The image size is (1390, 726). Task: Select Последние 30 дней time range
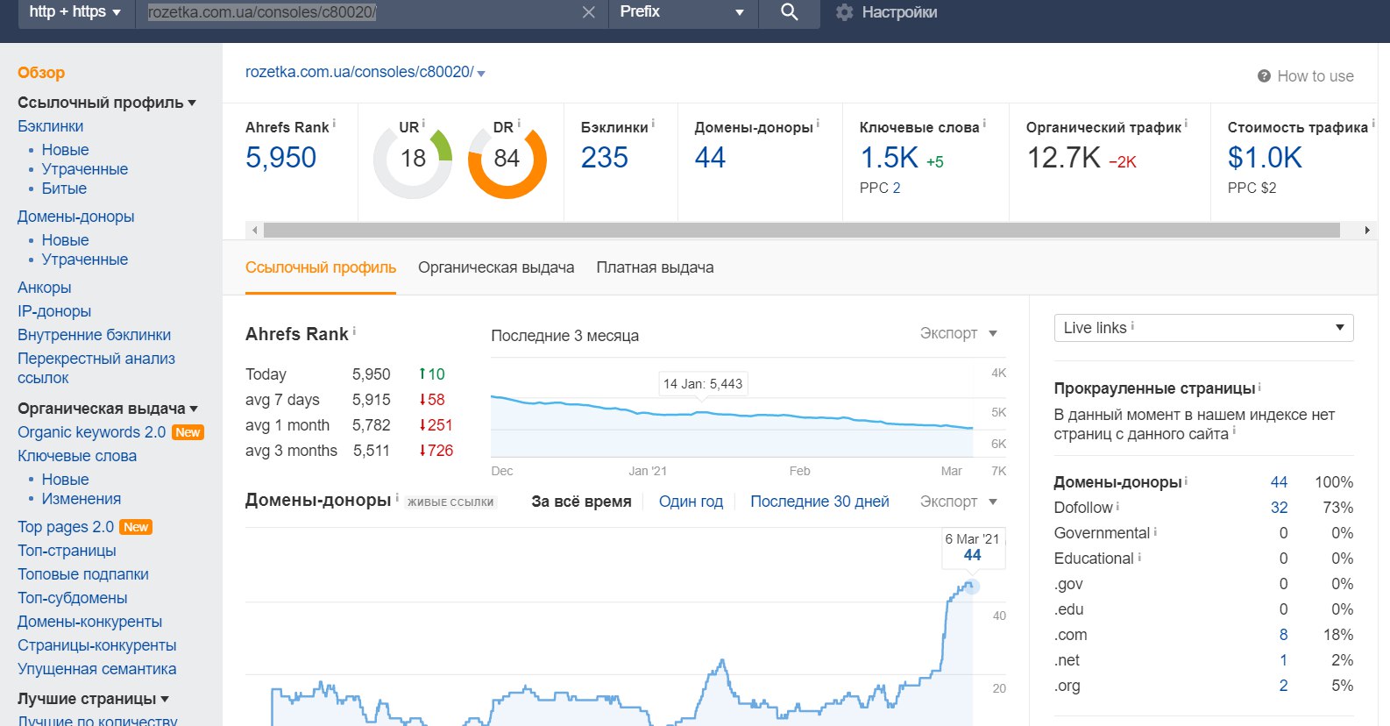(x=819, y=502)
